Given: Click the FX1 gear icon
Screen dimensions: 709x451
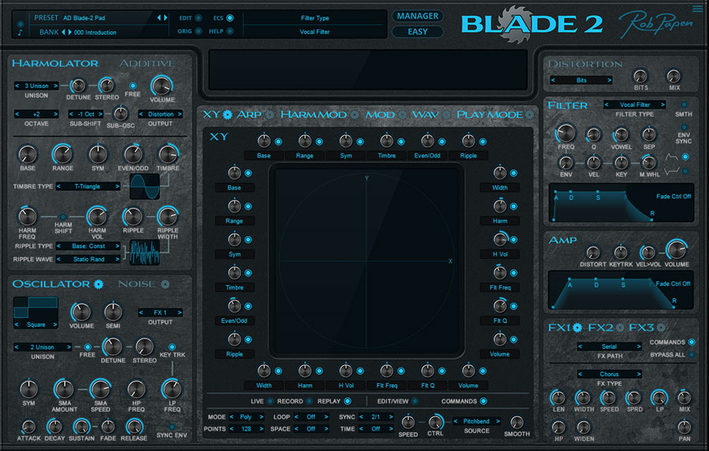Looking at the screenshot, I should click(x=577, y=327).
